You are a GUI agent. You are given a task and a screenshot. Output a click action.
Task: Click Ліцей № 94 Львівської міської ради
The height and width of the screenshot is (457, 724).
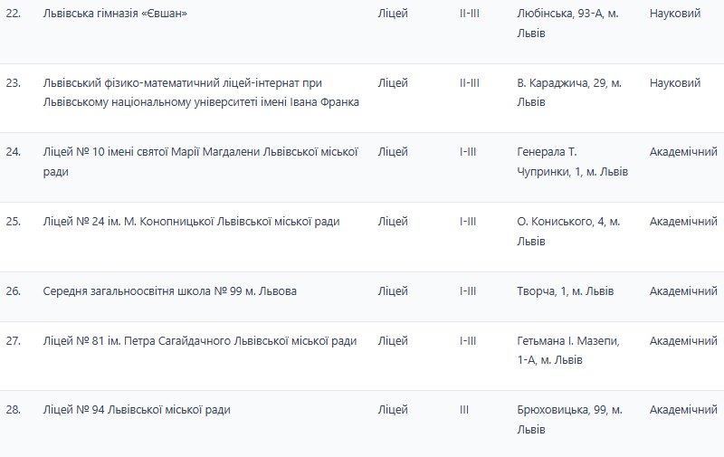pyautogui.click(x=137, y=410)
